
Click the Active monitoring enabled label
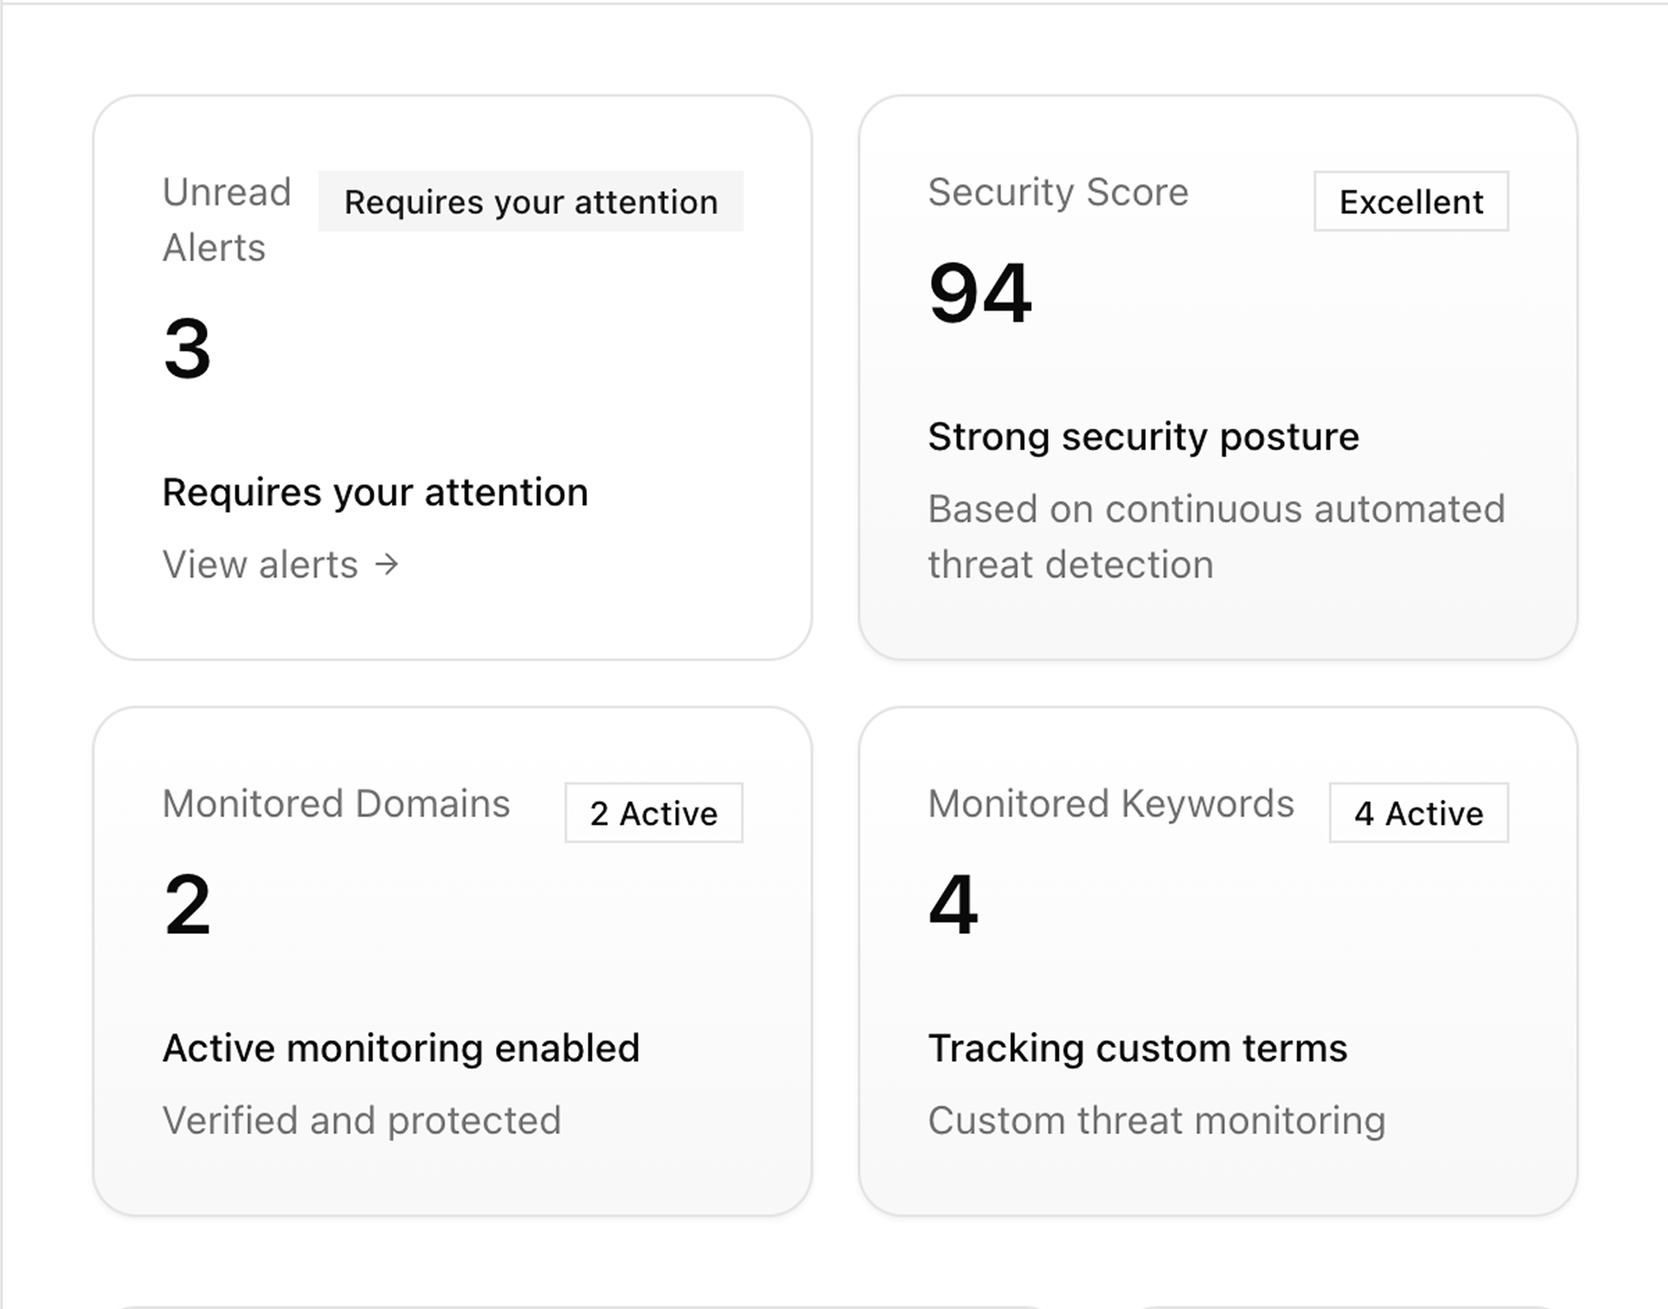coord(402,1047)
